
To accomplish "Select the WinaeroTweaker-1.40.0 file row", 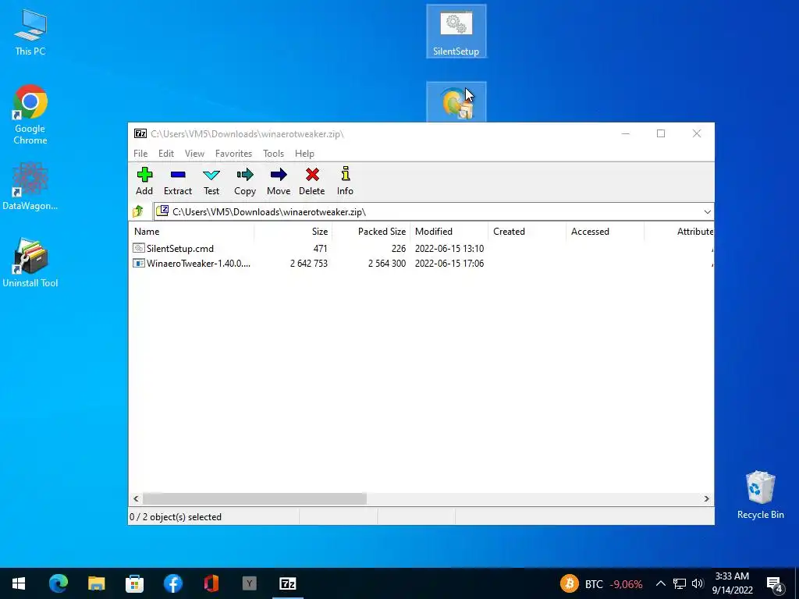I will 421,264.
